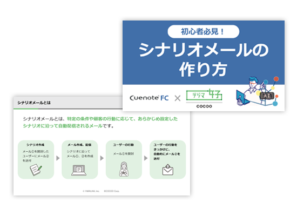Viewport: 297px width, 216px height.
Task: Click the ユーザーの行動 card heading
Action: coord(124,145)
